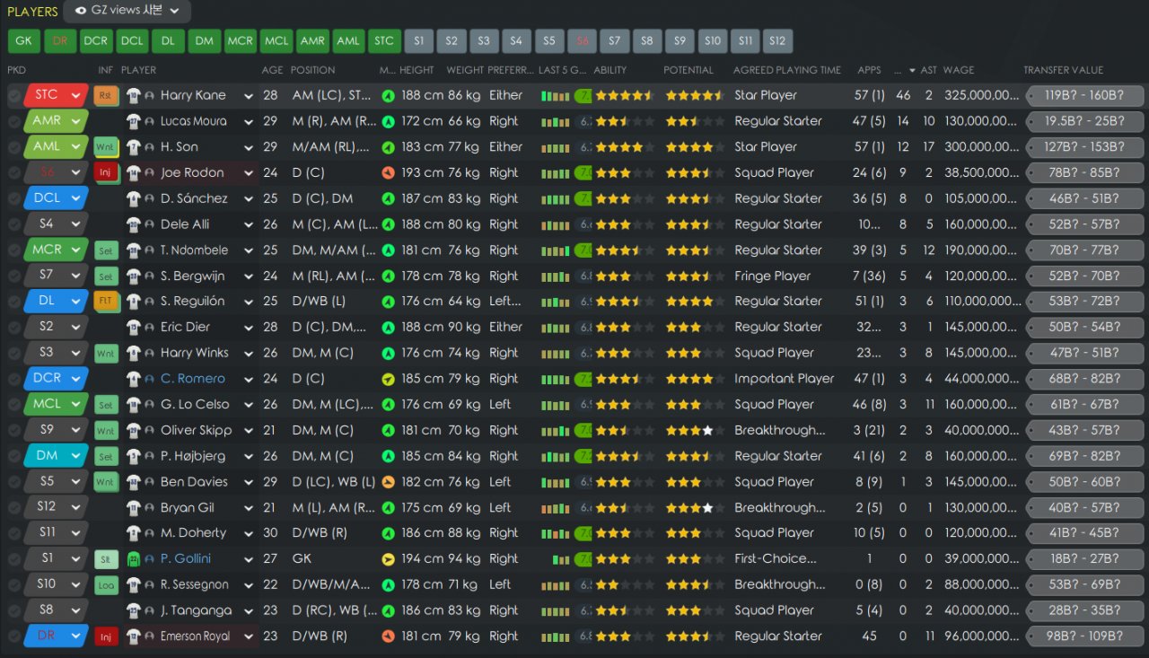Image resolution: width=1149 pixels, height=658 pixels.
Task: Click the green morale icon for D. Sánchez
Action: click(388, 198)
